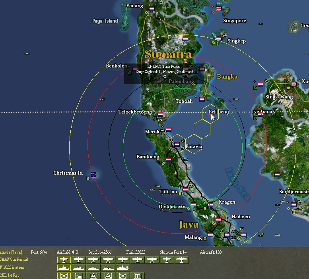Click the Madicen map label

coord(241,217)
